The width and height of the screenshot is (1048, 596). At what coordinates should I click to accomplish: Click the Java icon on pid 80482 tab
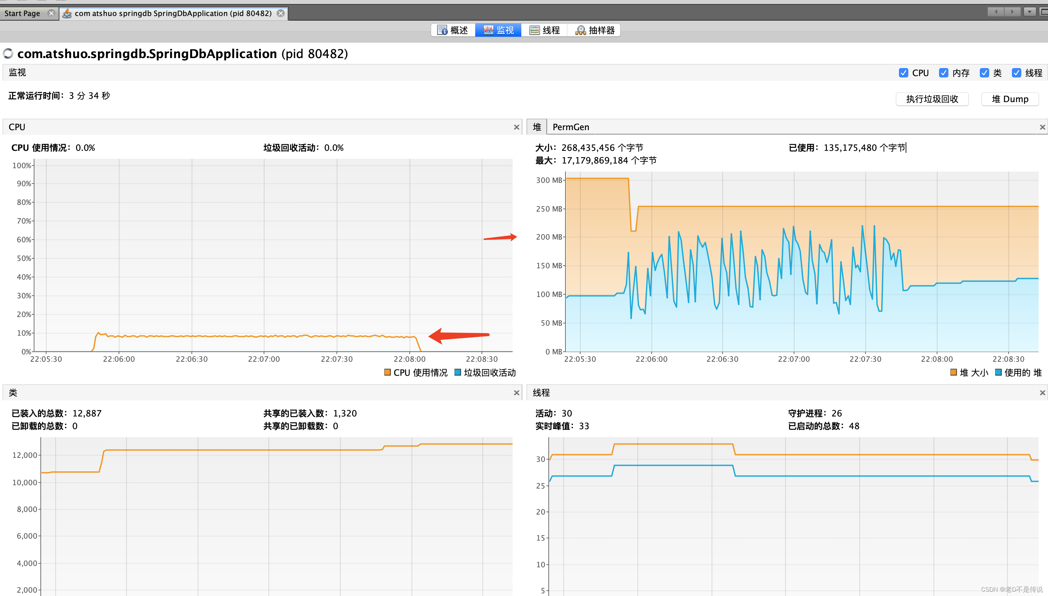pos(67,13)
